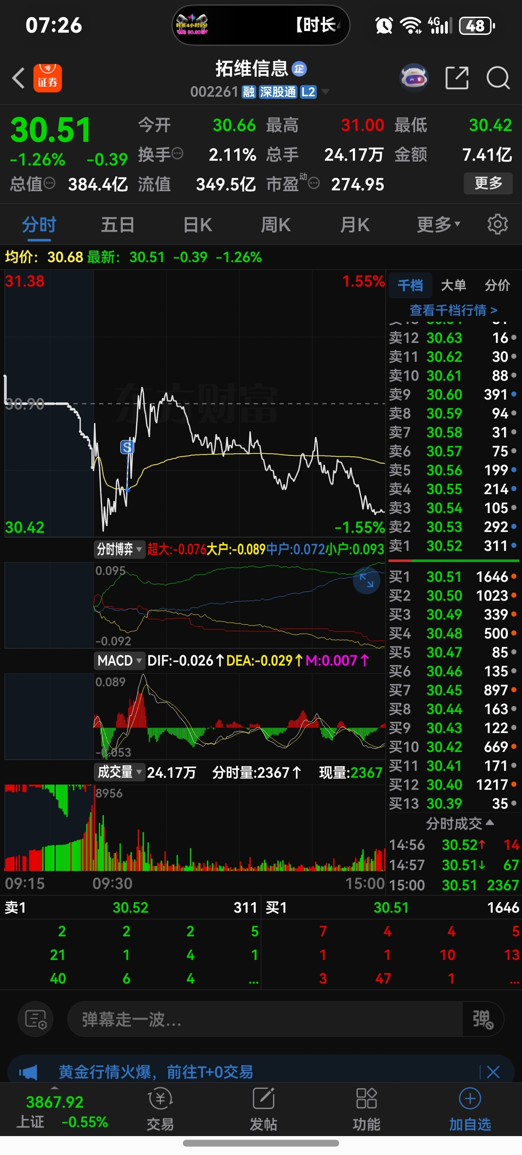
Task: Tap info icon next to 换手
Action: pyautogui.click(x=177, y=153)
